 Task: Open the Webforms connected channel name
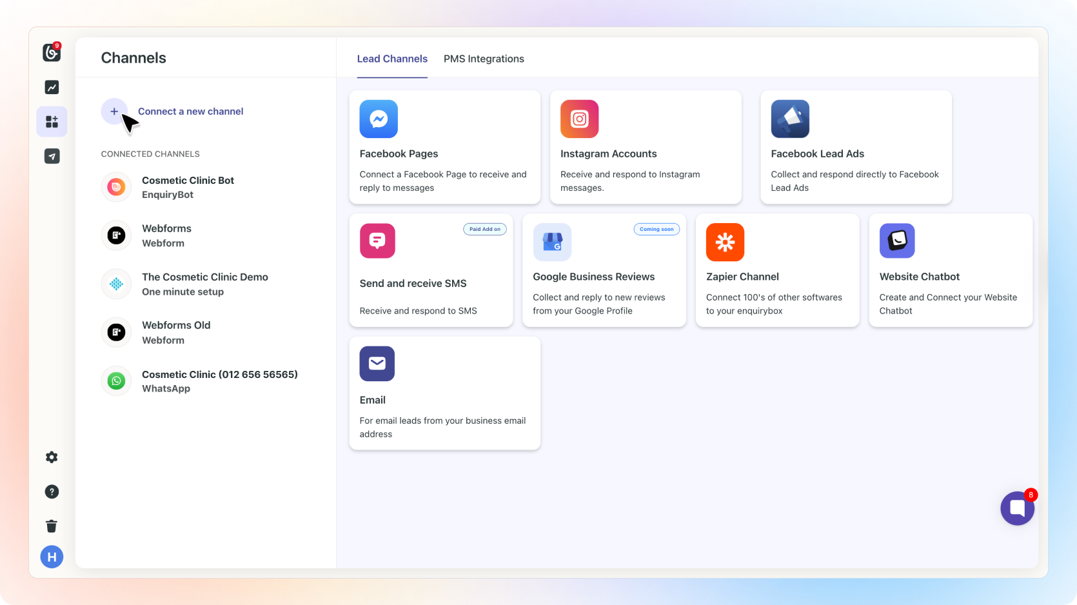tap(166, 228)
